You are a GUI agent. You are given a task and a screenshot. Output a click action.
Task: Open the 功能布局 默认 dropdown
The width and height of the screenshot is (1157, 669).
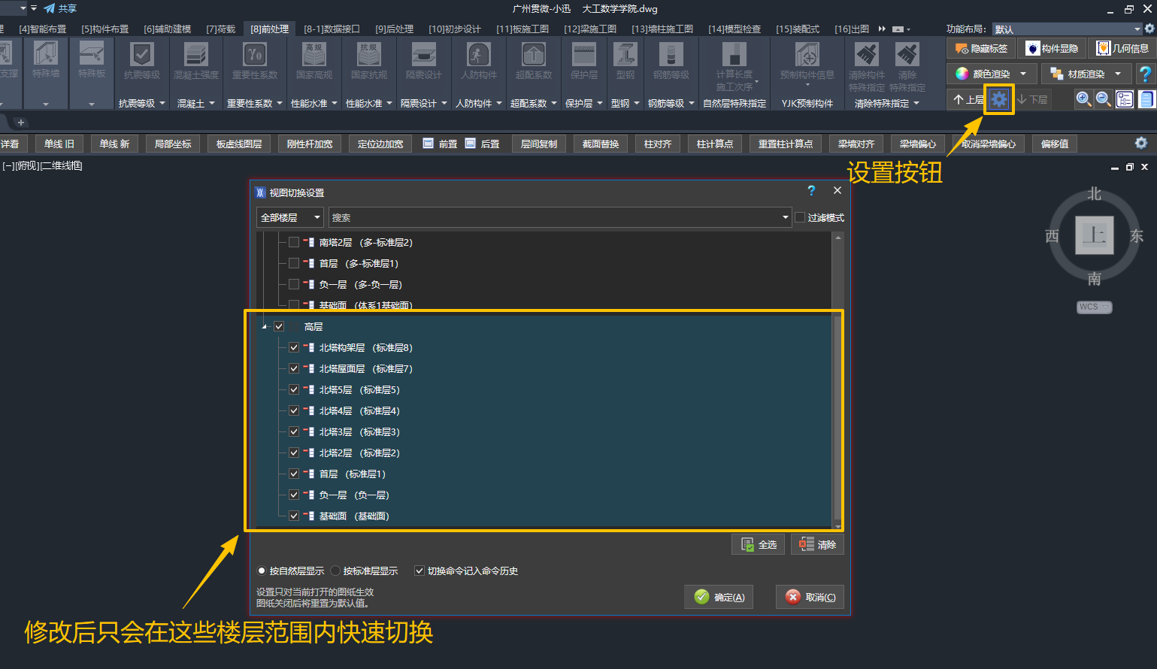coord(1068,29)
